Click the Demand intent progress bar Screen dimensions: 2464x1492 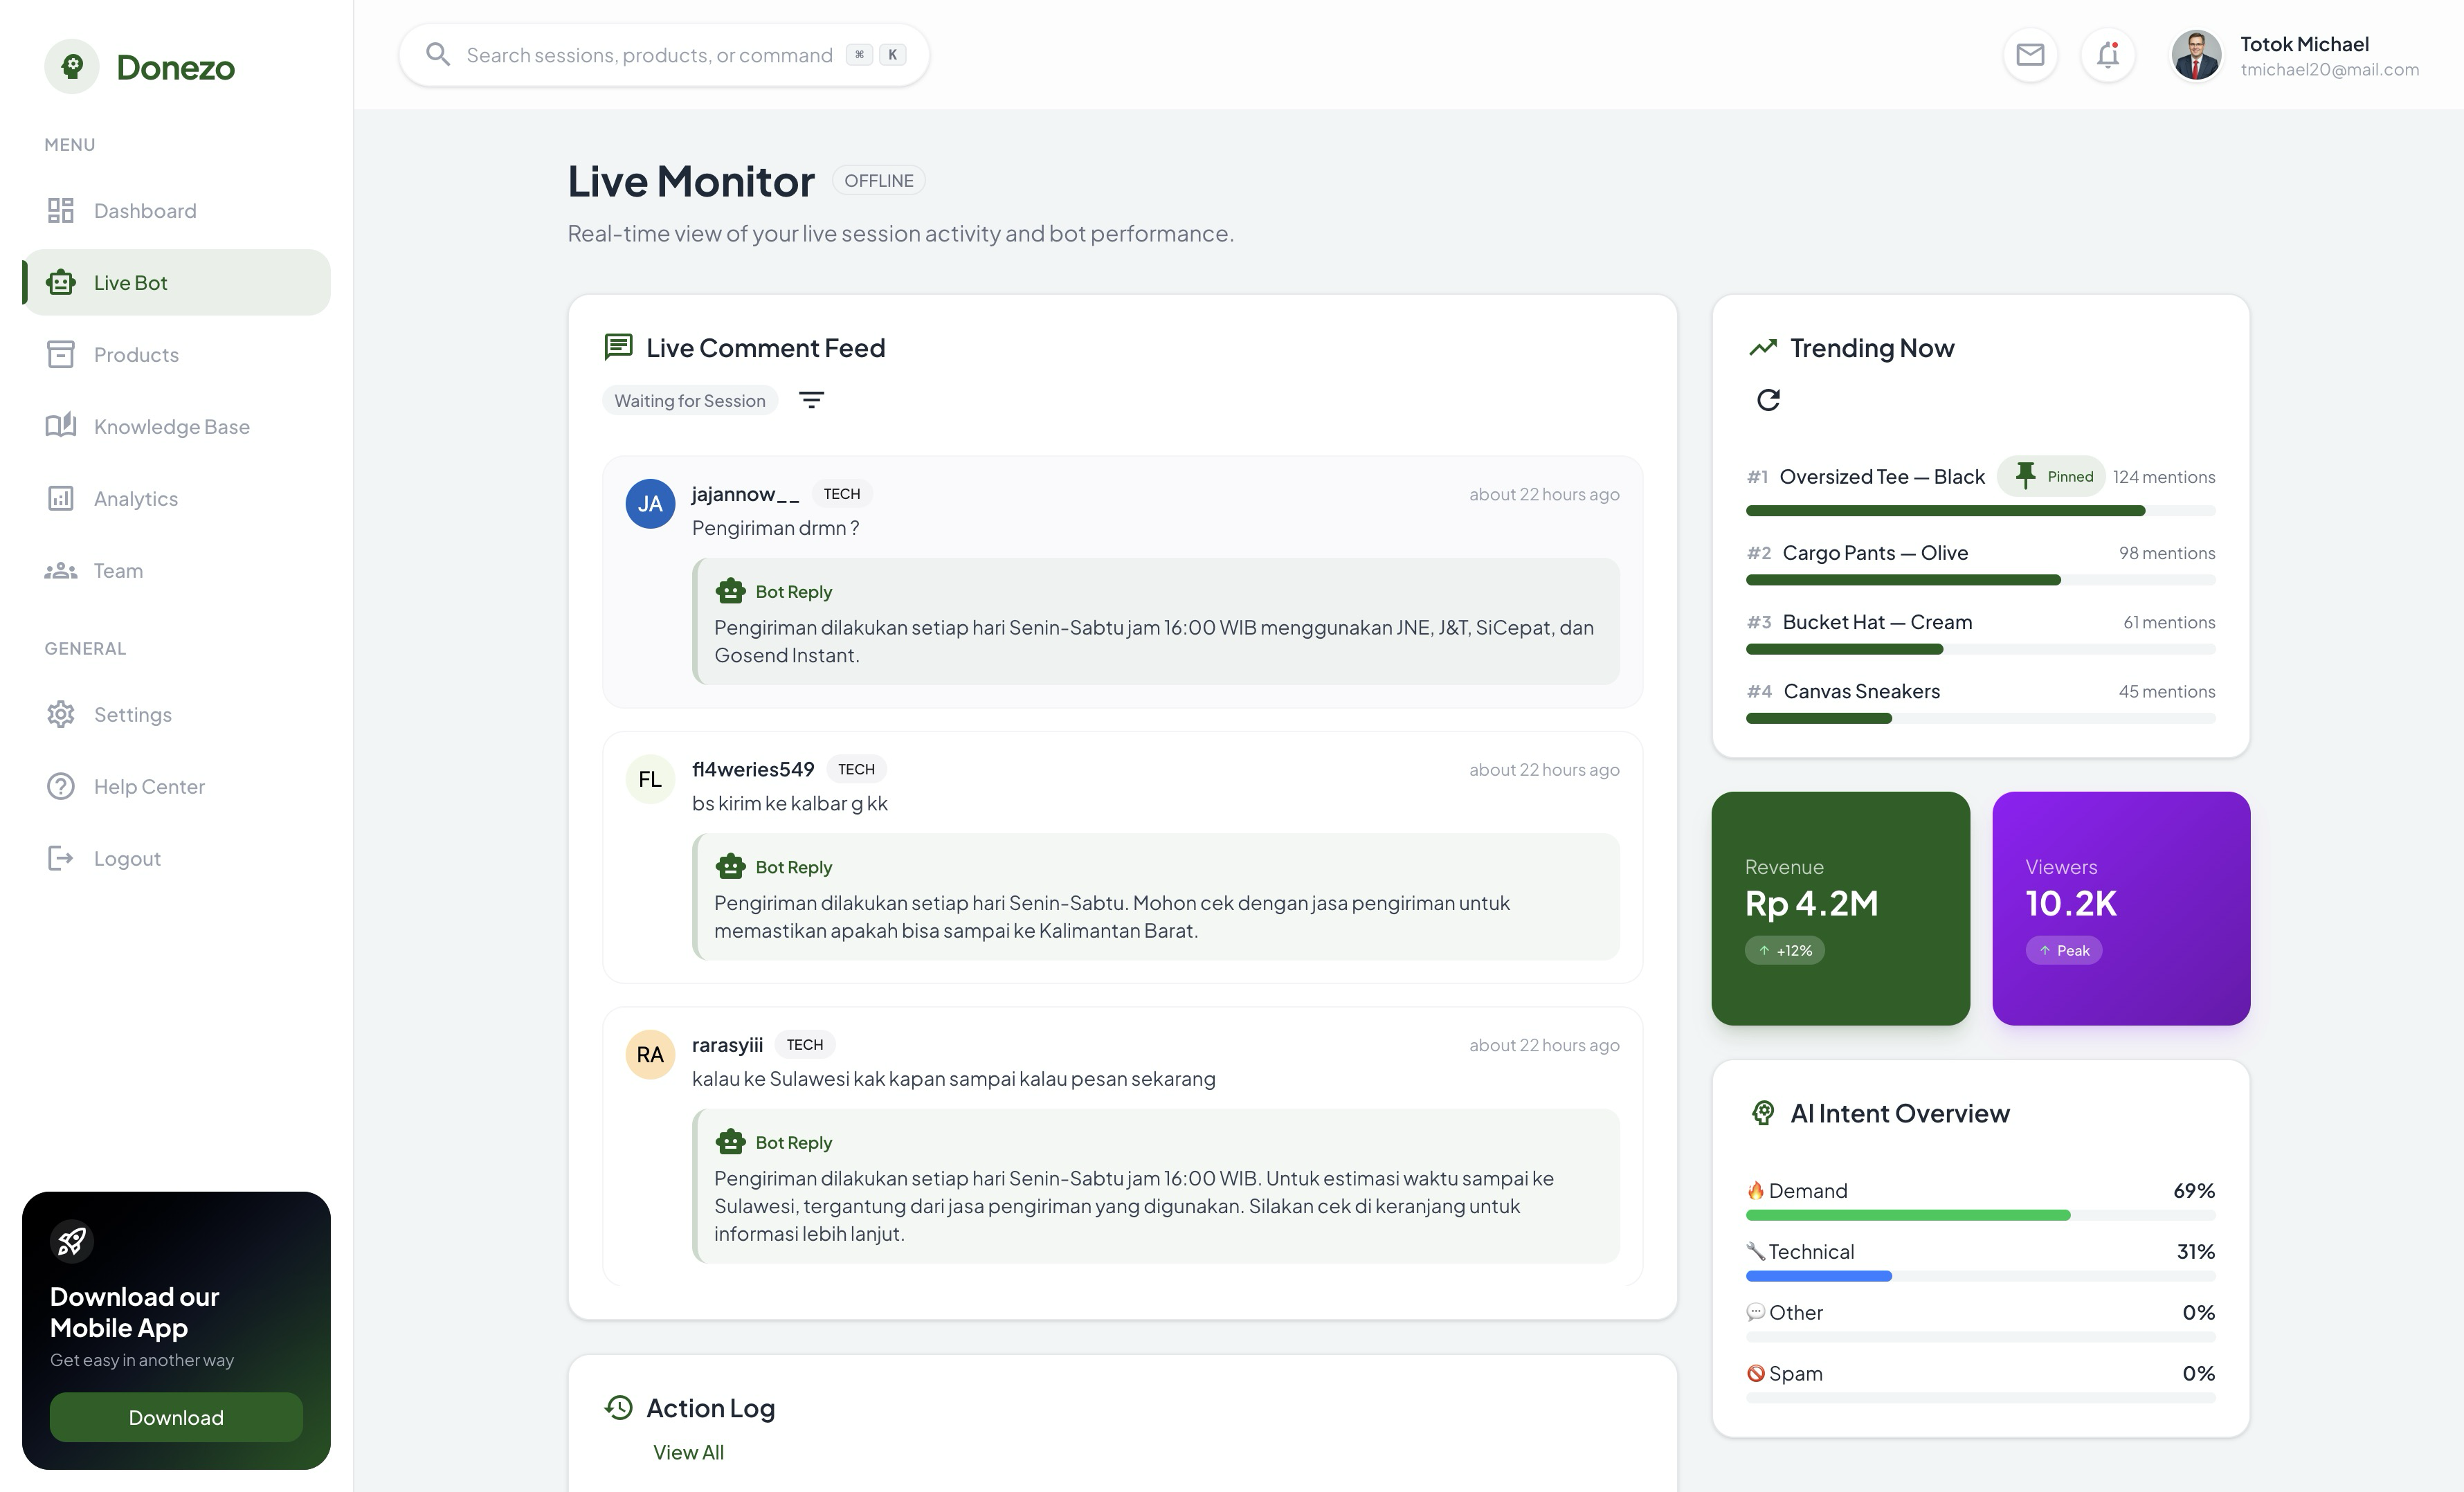(1979, 1215)
